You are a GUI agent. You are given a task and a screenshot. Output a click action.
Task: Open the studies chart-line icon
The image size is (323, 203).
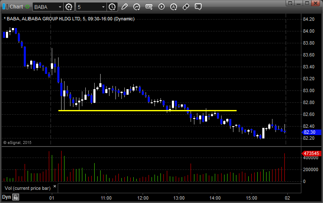[x=137, y=7]
